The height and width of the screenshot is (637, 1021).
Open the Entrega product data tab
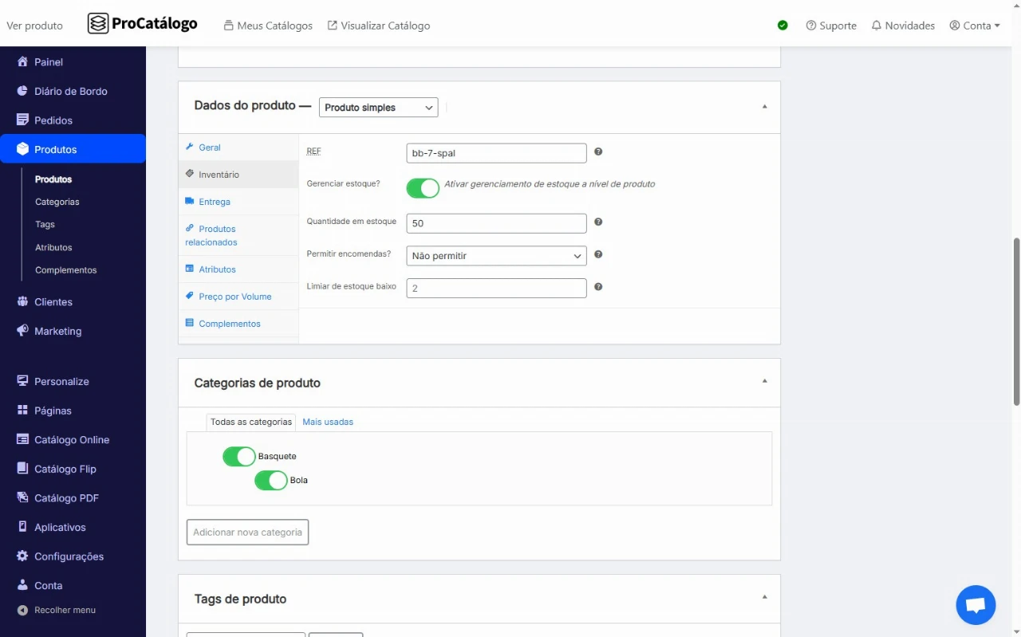214,202
